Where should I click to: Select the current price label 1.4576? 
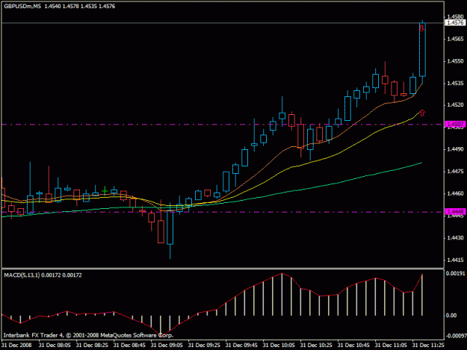coord(455,22)
